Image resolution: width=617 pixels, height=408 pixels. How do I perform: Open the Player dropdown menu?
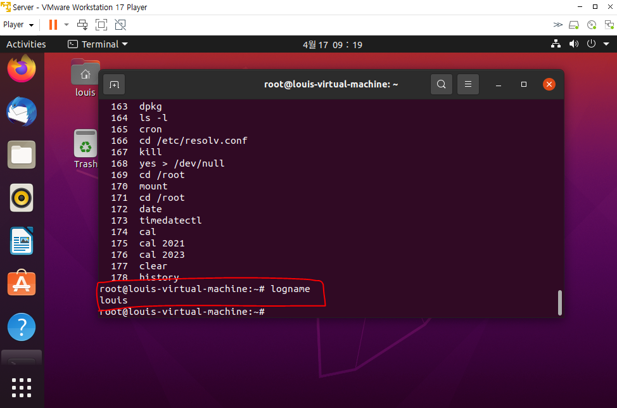[x=18, y=25]
